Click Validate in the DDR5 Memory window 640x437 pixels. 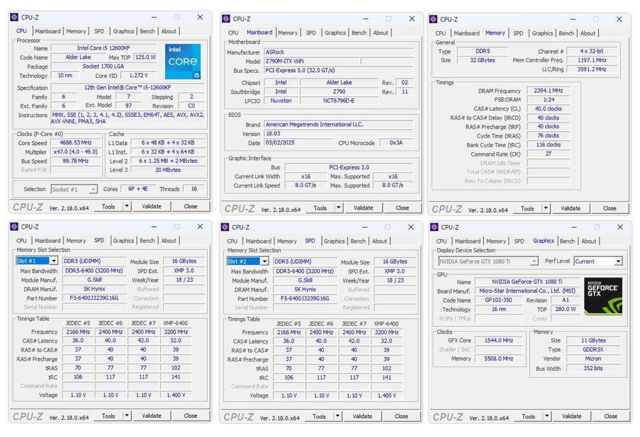(x=571, y=208)
